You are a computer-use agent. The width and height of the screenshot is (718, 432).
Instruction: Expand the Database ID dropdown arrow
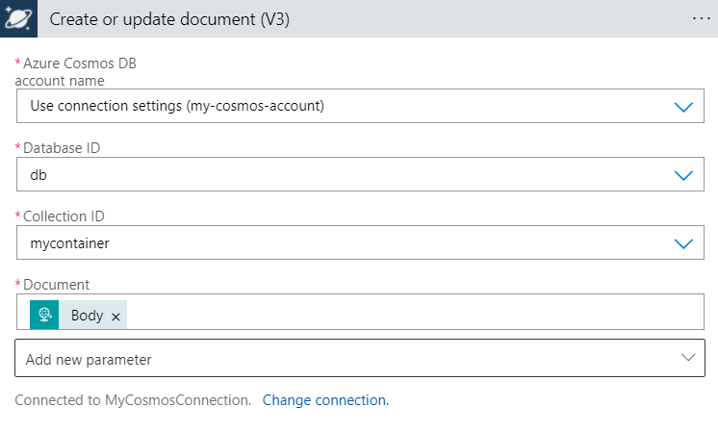[683, 175]
